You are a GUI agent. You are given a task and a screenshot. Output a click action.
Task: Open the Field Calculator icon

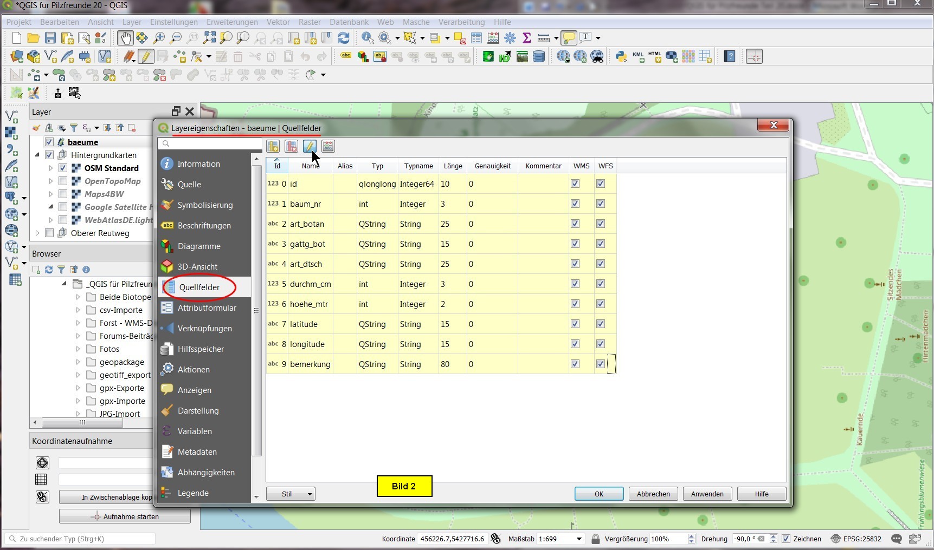point(328,146)
